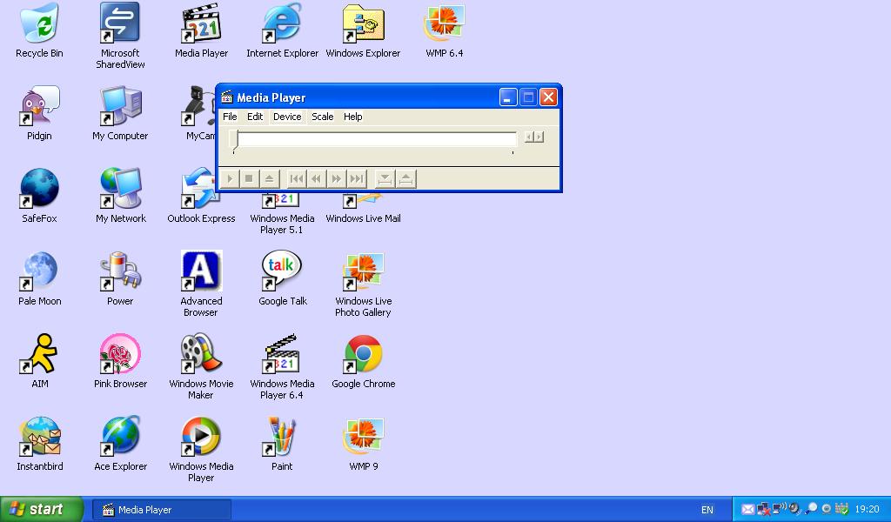Select the MyCam desktop icon
The image size is (891, 522).
click(x=198, y=113)
